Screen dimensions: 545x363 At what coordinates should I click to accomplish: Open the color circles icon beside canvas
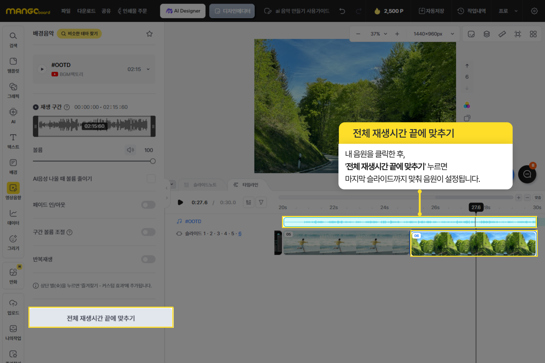click(x=467, y=105)
